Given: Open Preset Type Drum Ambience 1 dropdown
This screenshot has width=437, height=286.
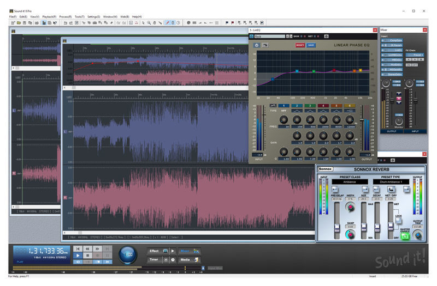Looking at the screenshot, I should (x=391, y=182).
